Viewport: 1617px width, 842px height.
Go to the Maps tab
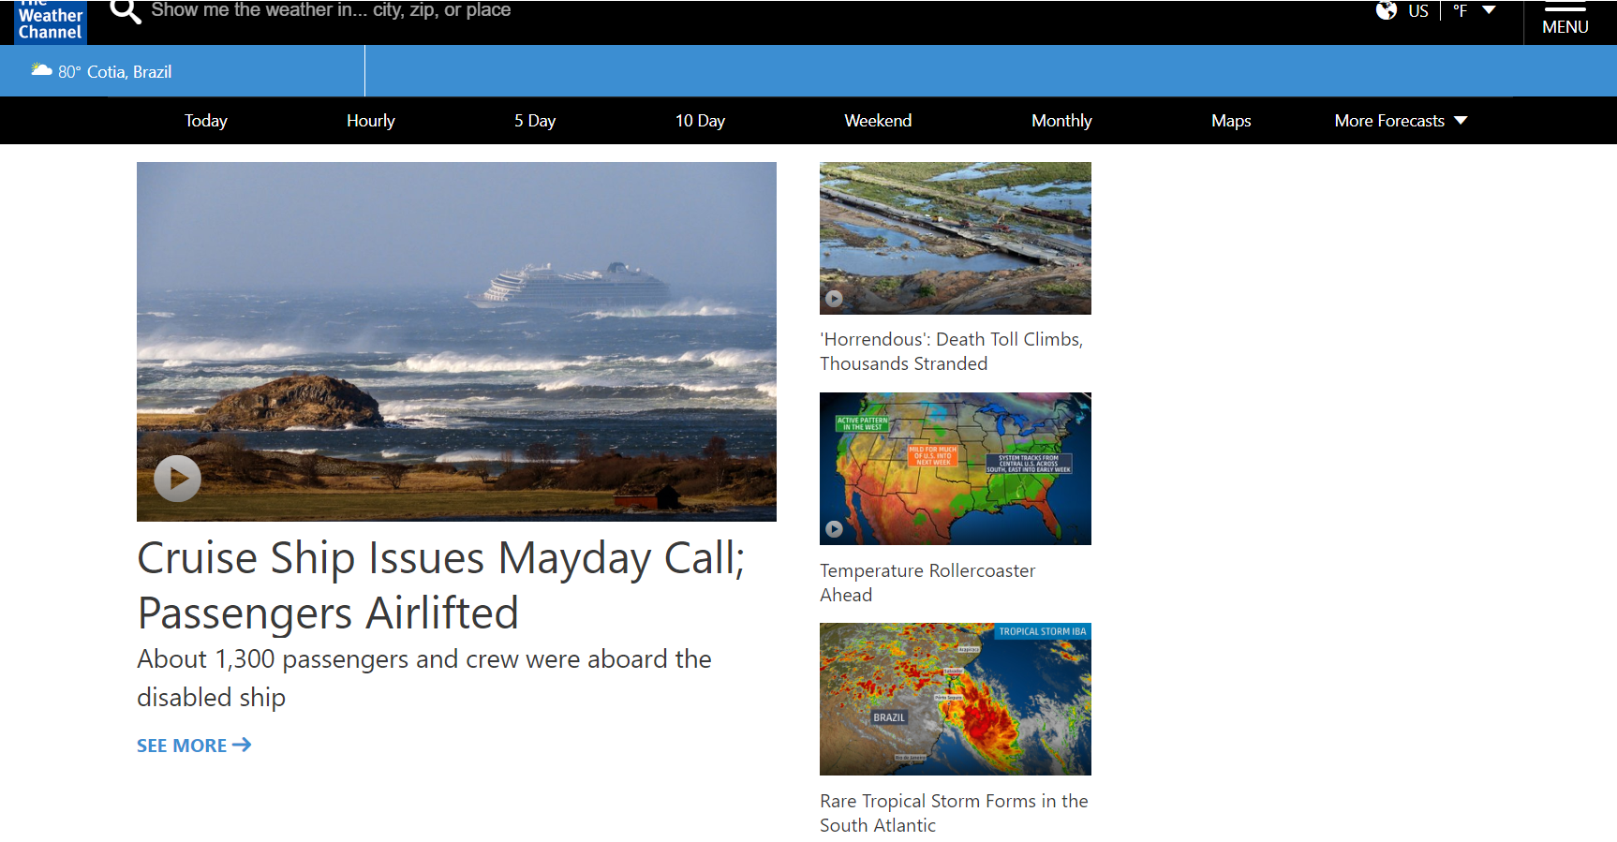pyautogui.click(x=1230, y=121)
